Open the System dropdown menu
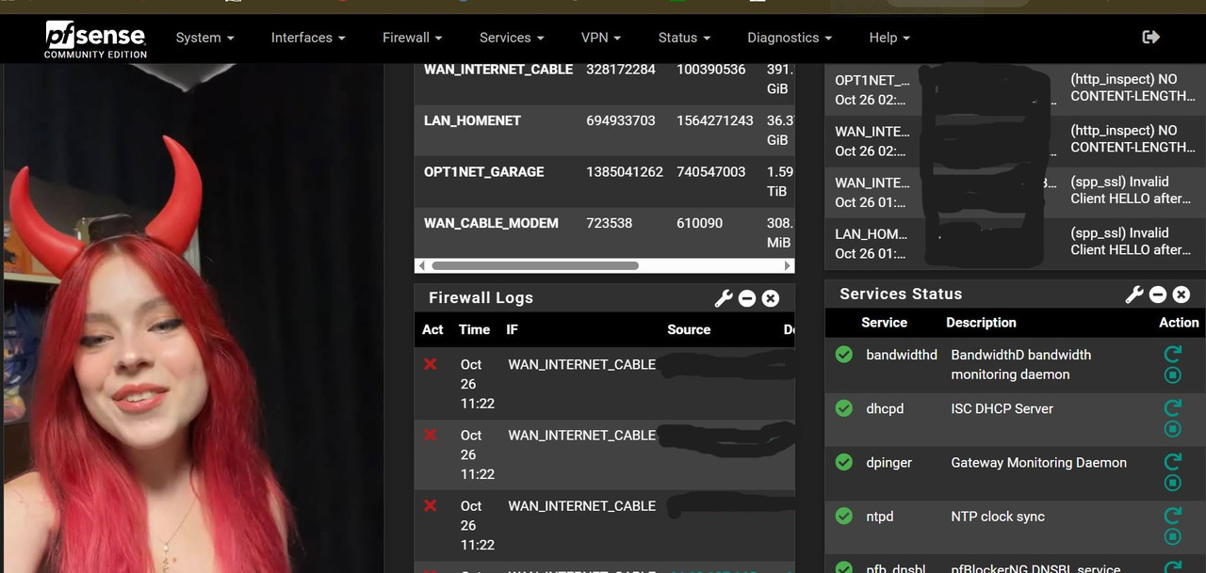Screen dimensions: 1206x573 tap(204, 38)
